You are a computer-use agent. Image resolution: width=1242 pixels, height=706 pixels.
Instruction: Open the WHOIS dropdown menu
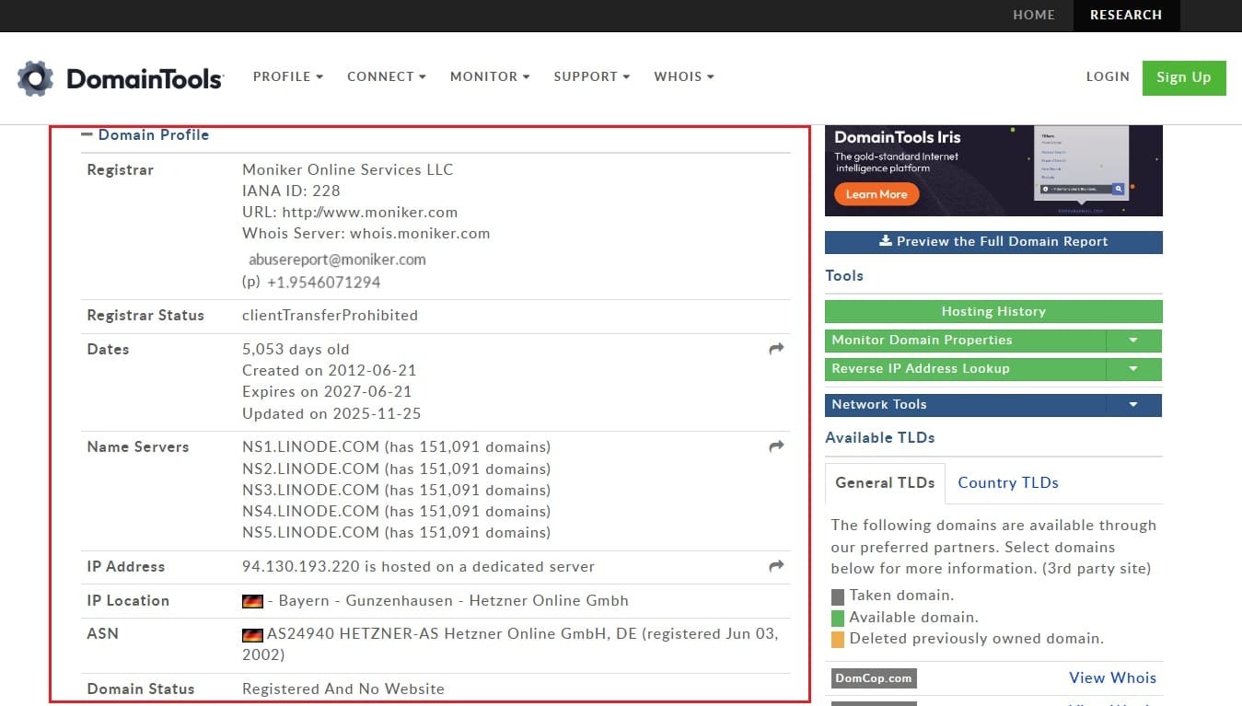pos(683,76)
